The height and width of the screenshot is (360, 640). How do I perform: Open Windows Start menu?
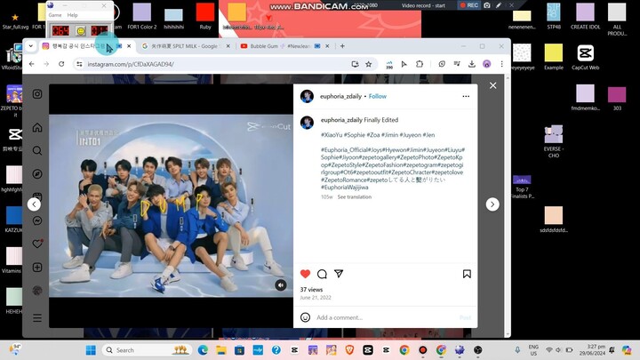(x=91, y=350)
